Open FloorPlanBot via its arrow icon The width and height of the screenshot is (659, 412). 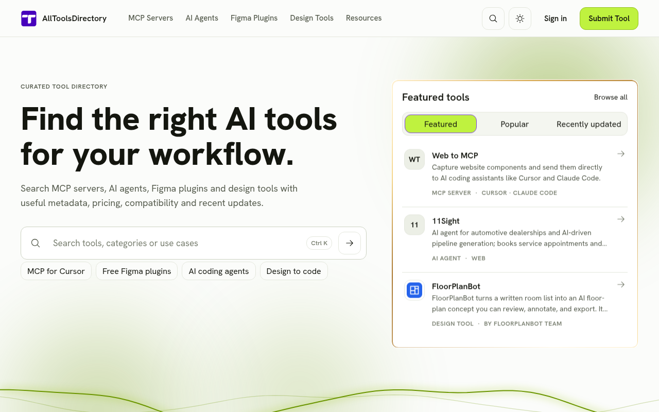621,285
